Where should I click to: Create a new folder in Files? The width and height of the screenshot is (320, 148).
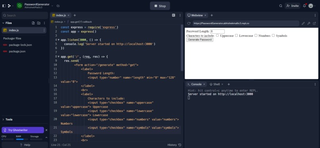(x=39, y=23)
